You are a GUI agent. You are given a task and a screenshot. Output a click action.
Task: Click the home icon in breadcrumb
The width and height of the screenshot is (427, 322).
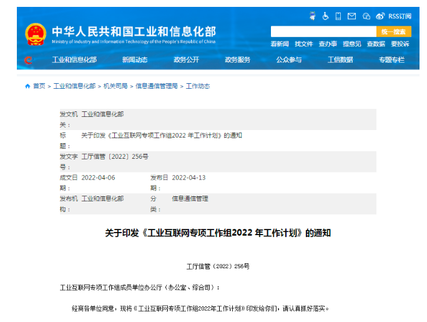pyautogui.click(x=27, y=86)
